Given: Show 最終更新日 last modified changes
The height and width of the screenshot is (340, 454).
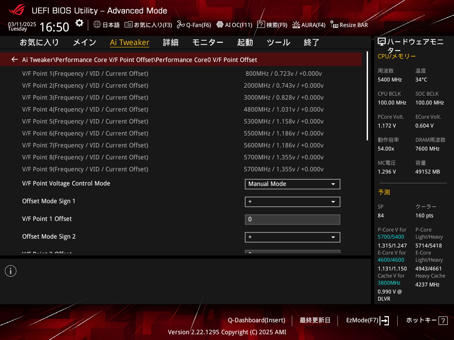Looking at the screenshot, I should click(315, 321).
